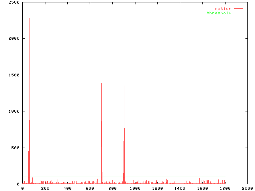The image size is (255, 191).
Task: Select the x-axis 1400 tick label
Action: [180, 189]
